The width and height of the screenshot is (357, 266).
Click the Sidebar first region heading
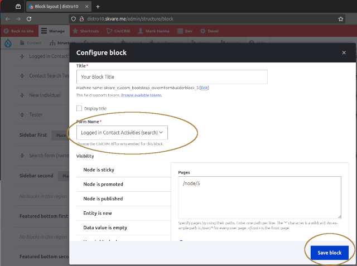click(33, 135)
